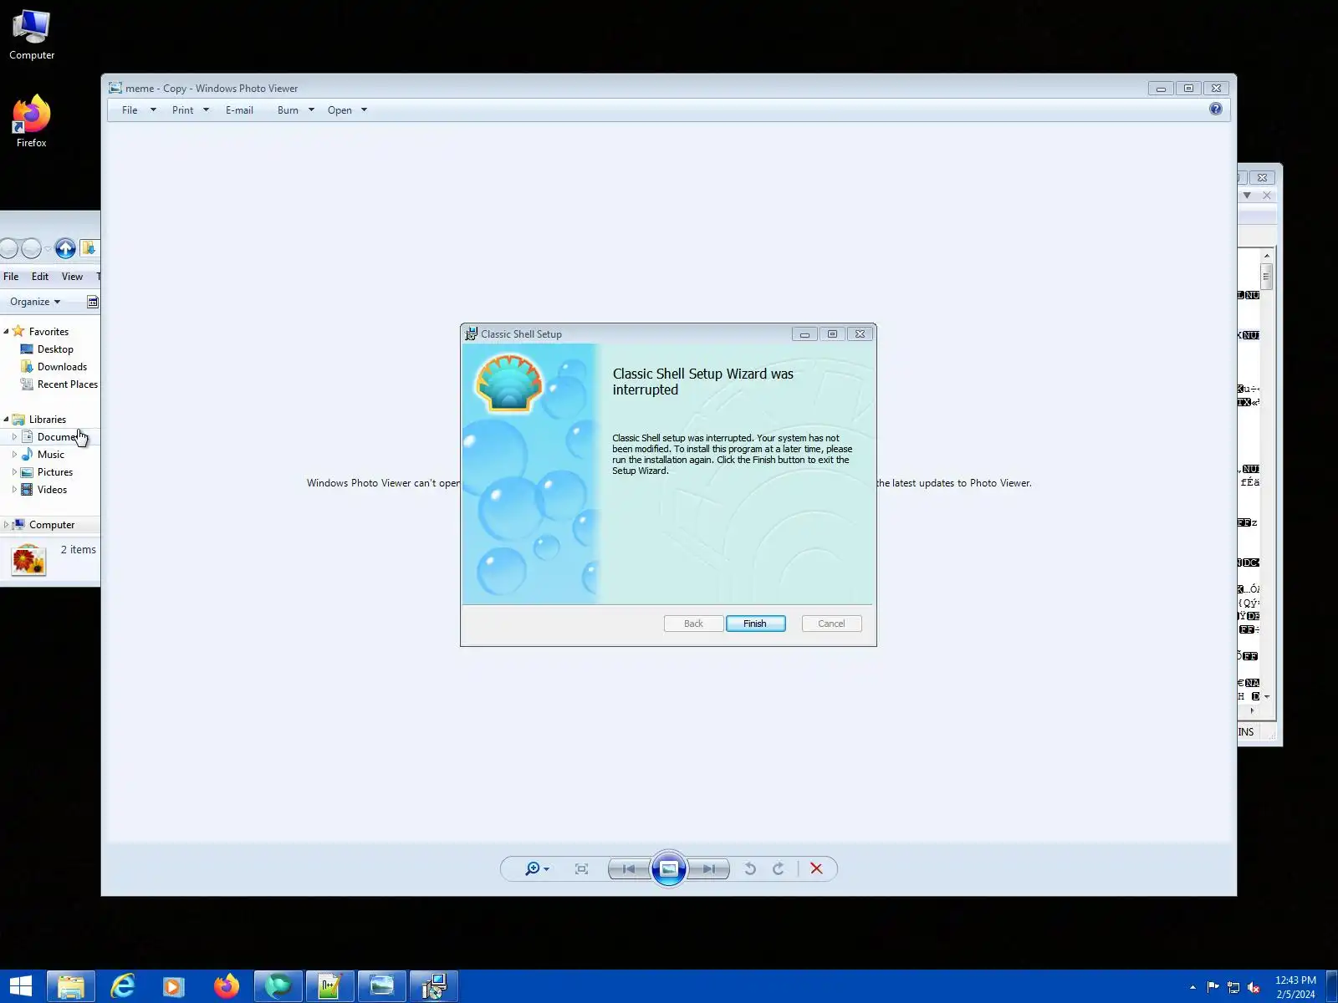The width and height of the screenshot is (1338, 1003).
Task: Click the scroll-down arrow in the right window
Action: 1267,696
